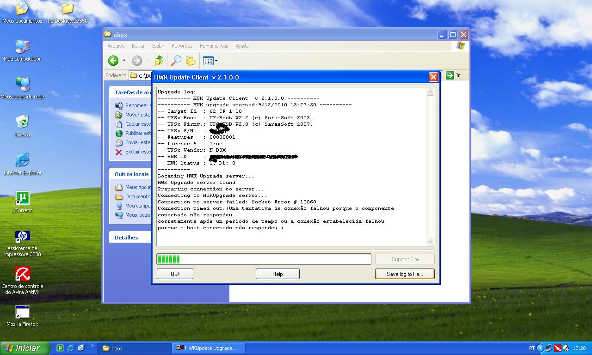Viewport: 592px width, 355px height.
Task: Open the Ferramentas menu
Action: click(214, 46)
